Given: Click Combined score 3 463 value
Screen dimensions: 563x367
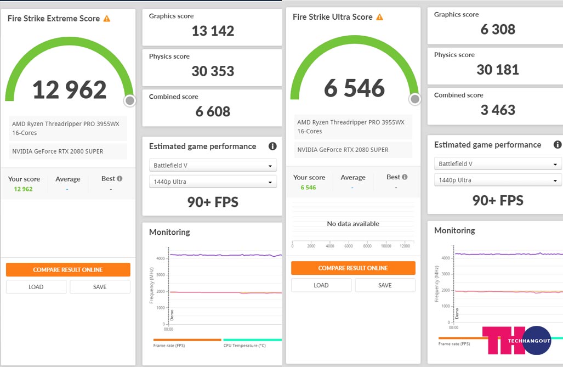Looking at the screenshot, I should click(498, 110).
